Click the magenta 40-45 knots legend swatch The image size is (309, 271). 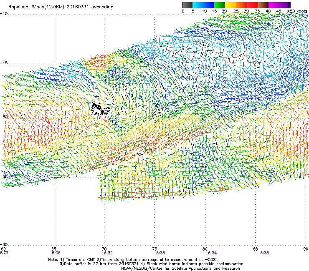[274, 5]
